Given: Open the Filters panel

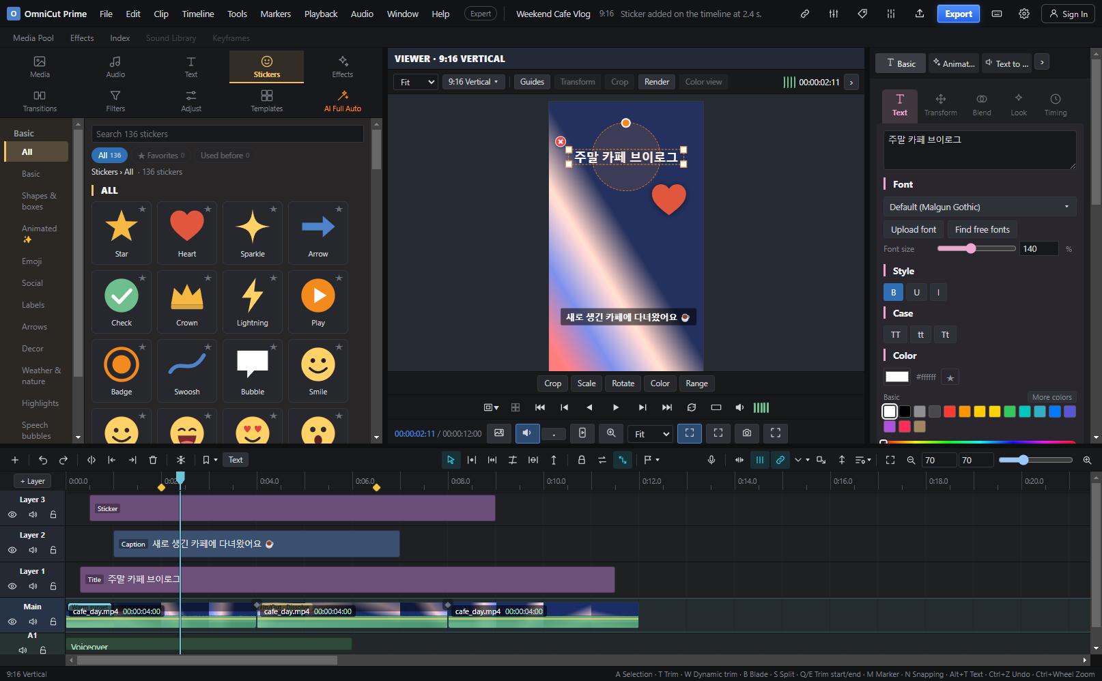Looking at the screenshot, I should (x=115, y=101).
